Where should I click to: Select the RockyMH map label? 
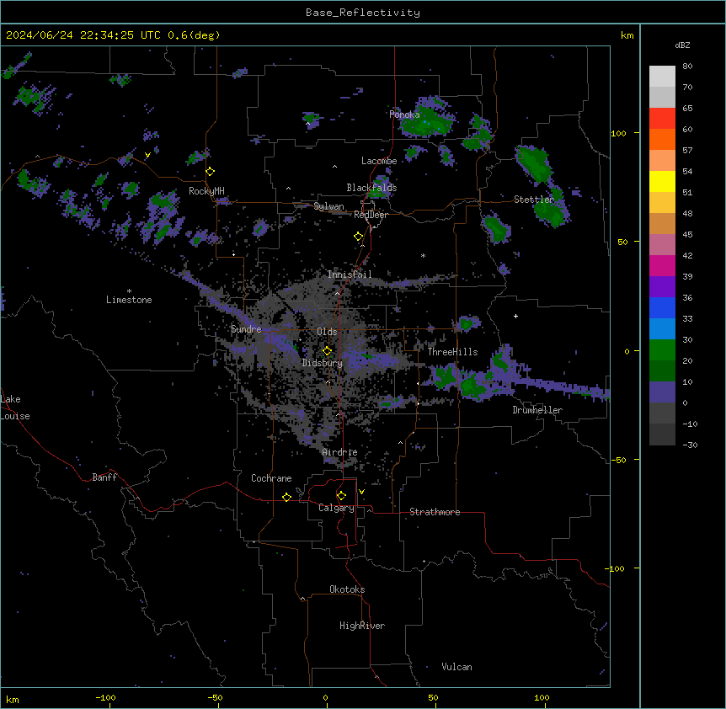coord(206,191)
